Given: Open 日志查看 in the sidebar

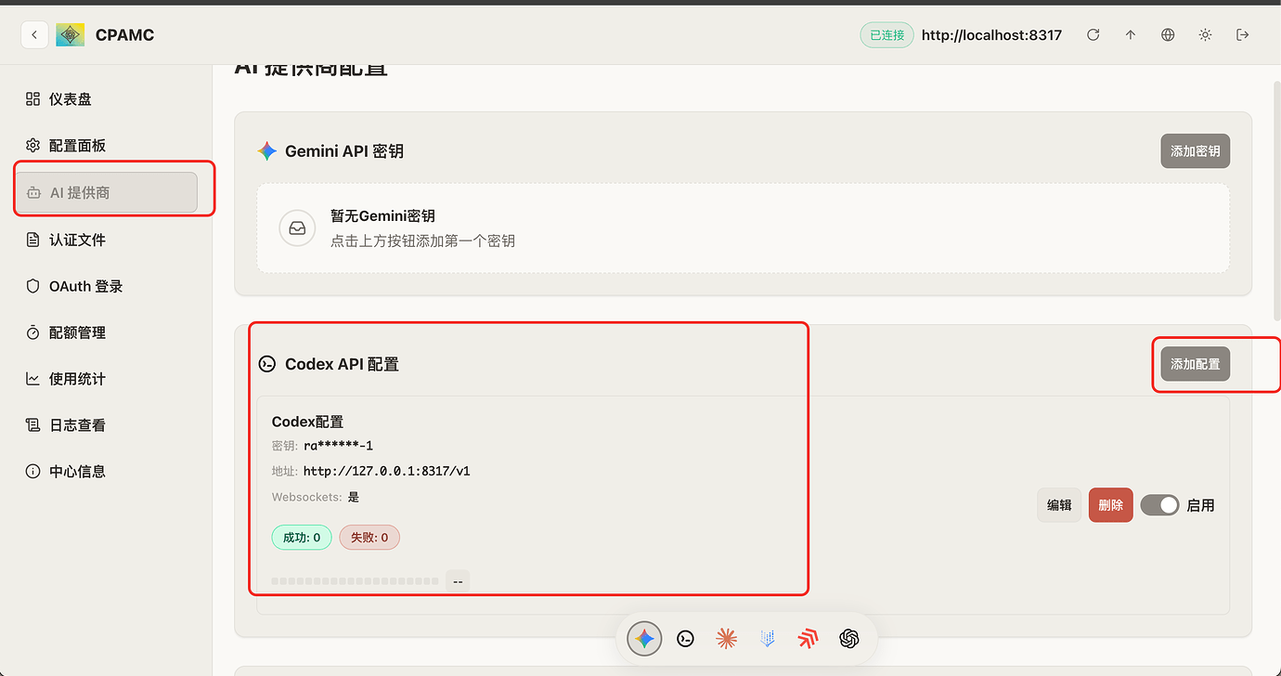Looking at the screenshot, I should coord(106,425).
